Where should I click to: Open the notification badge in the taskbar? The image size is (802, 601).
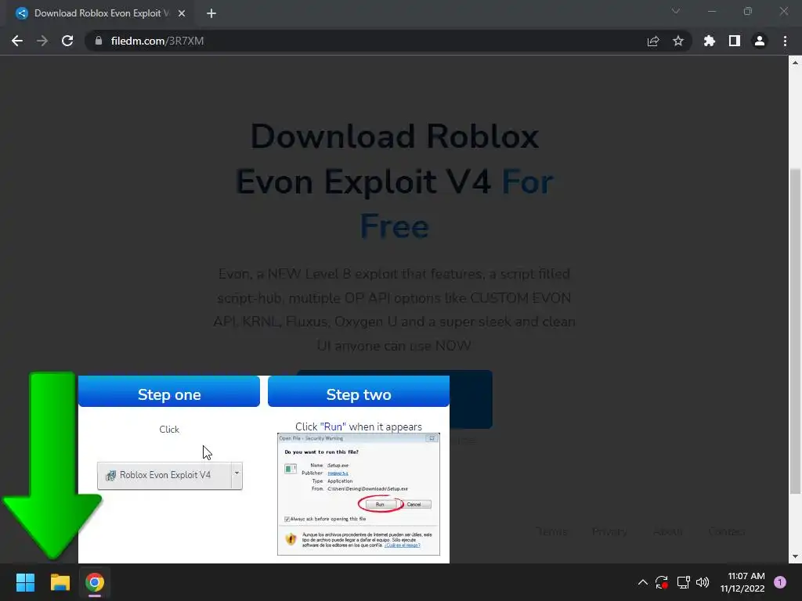(780, 582)
